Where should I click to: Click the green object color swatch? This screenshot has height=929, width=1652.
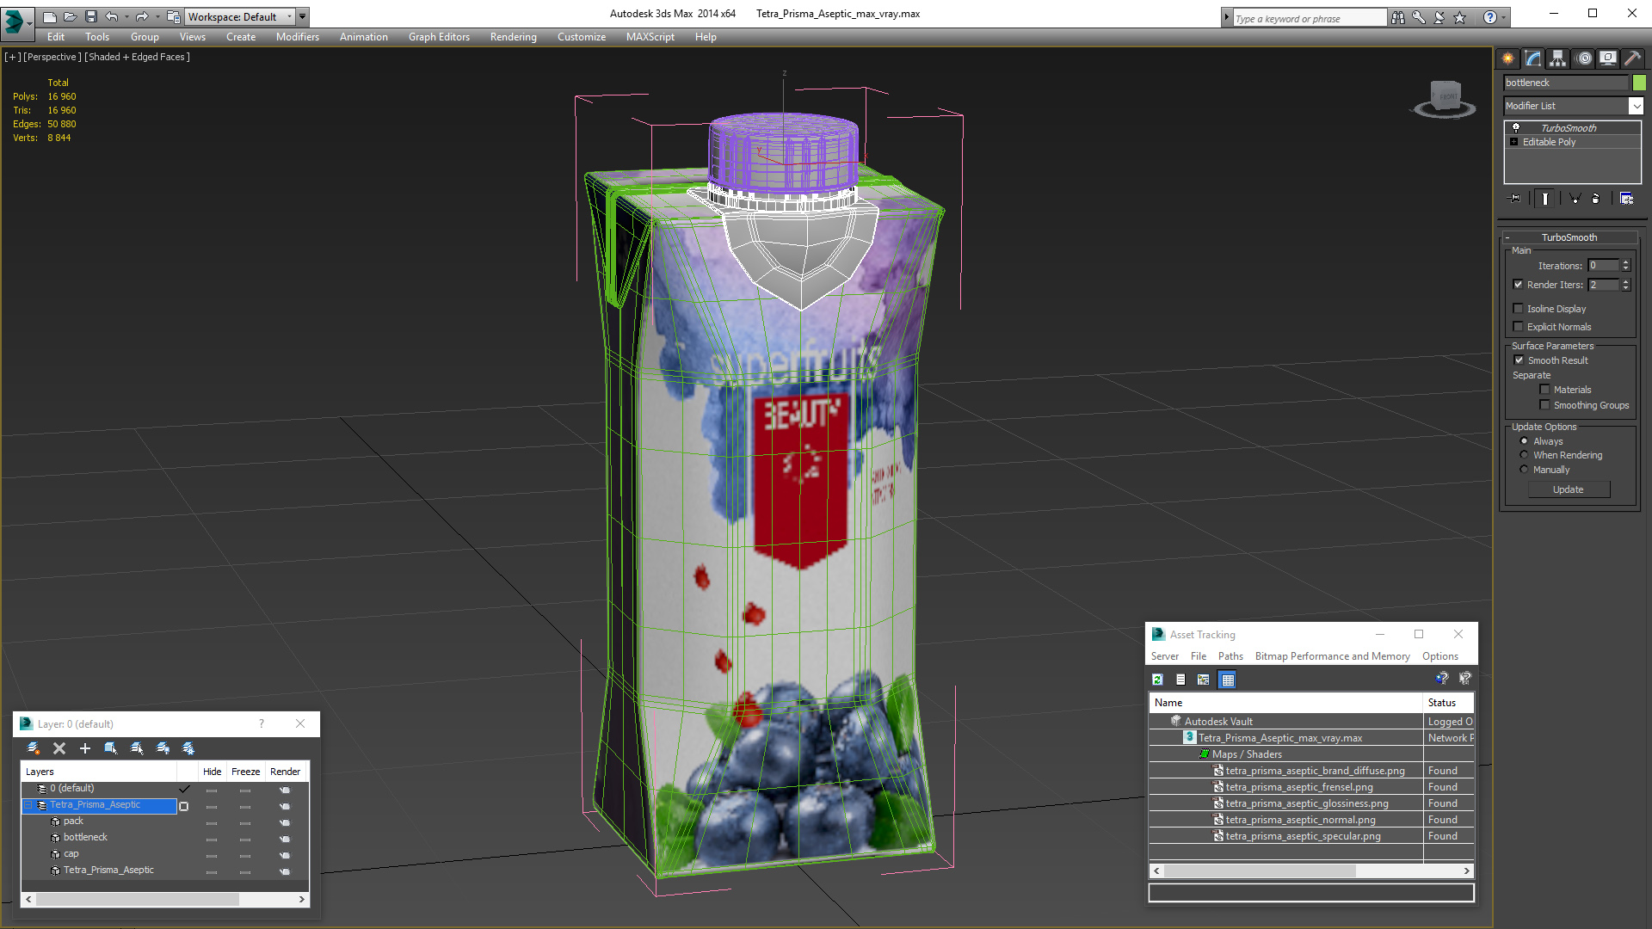1639,83
